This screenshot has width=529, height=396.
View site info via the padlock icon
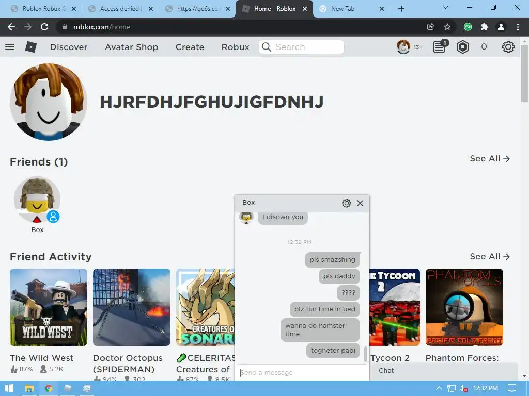click(x=65, y=27)
